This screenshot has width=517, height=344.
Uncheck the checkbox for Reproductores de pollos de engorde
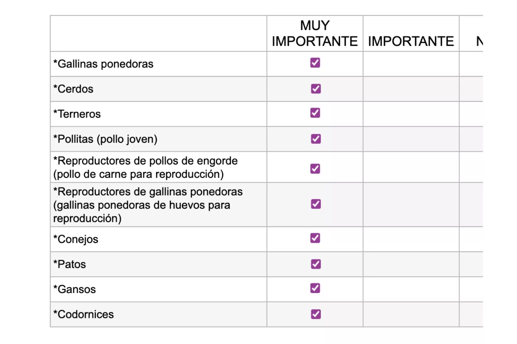point(315,168)
